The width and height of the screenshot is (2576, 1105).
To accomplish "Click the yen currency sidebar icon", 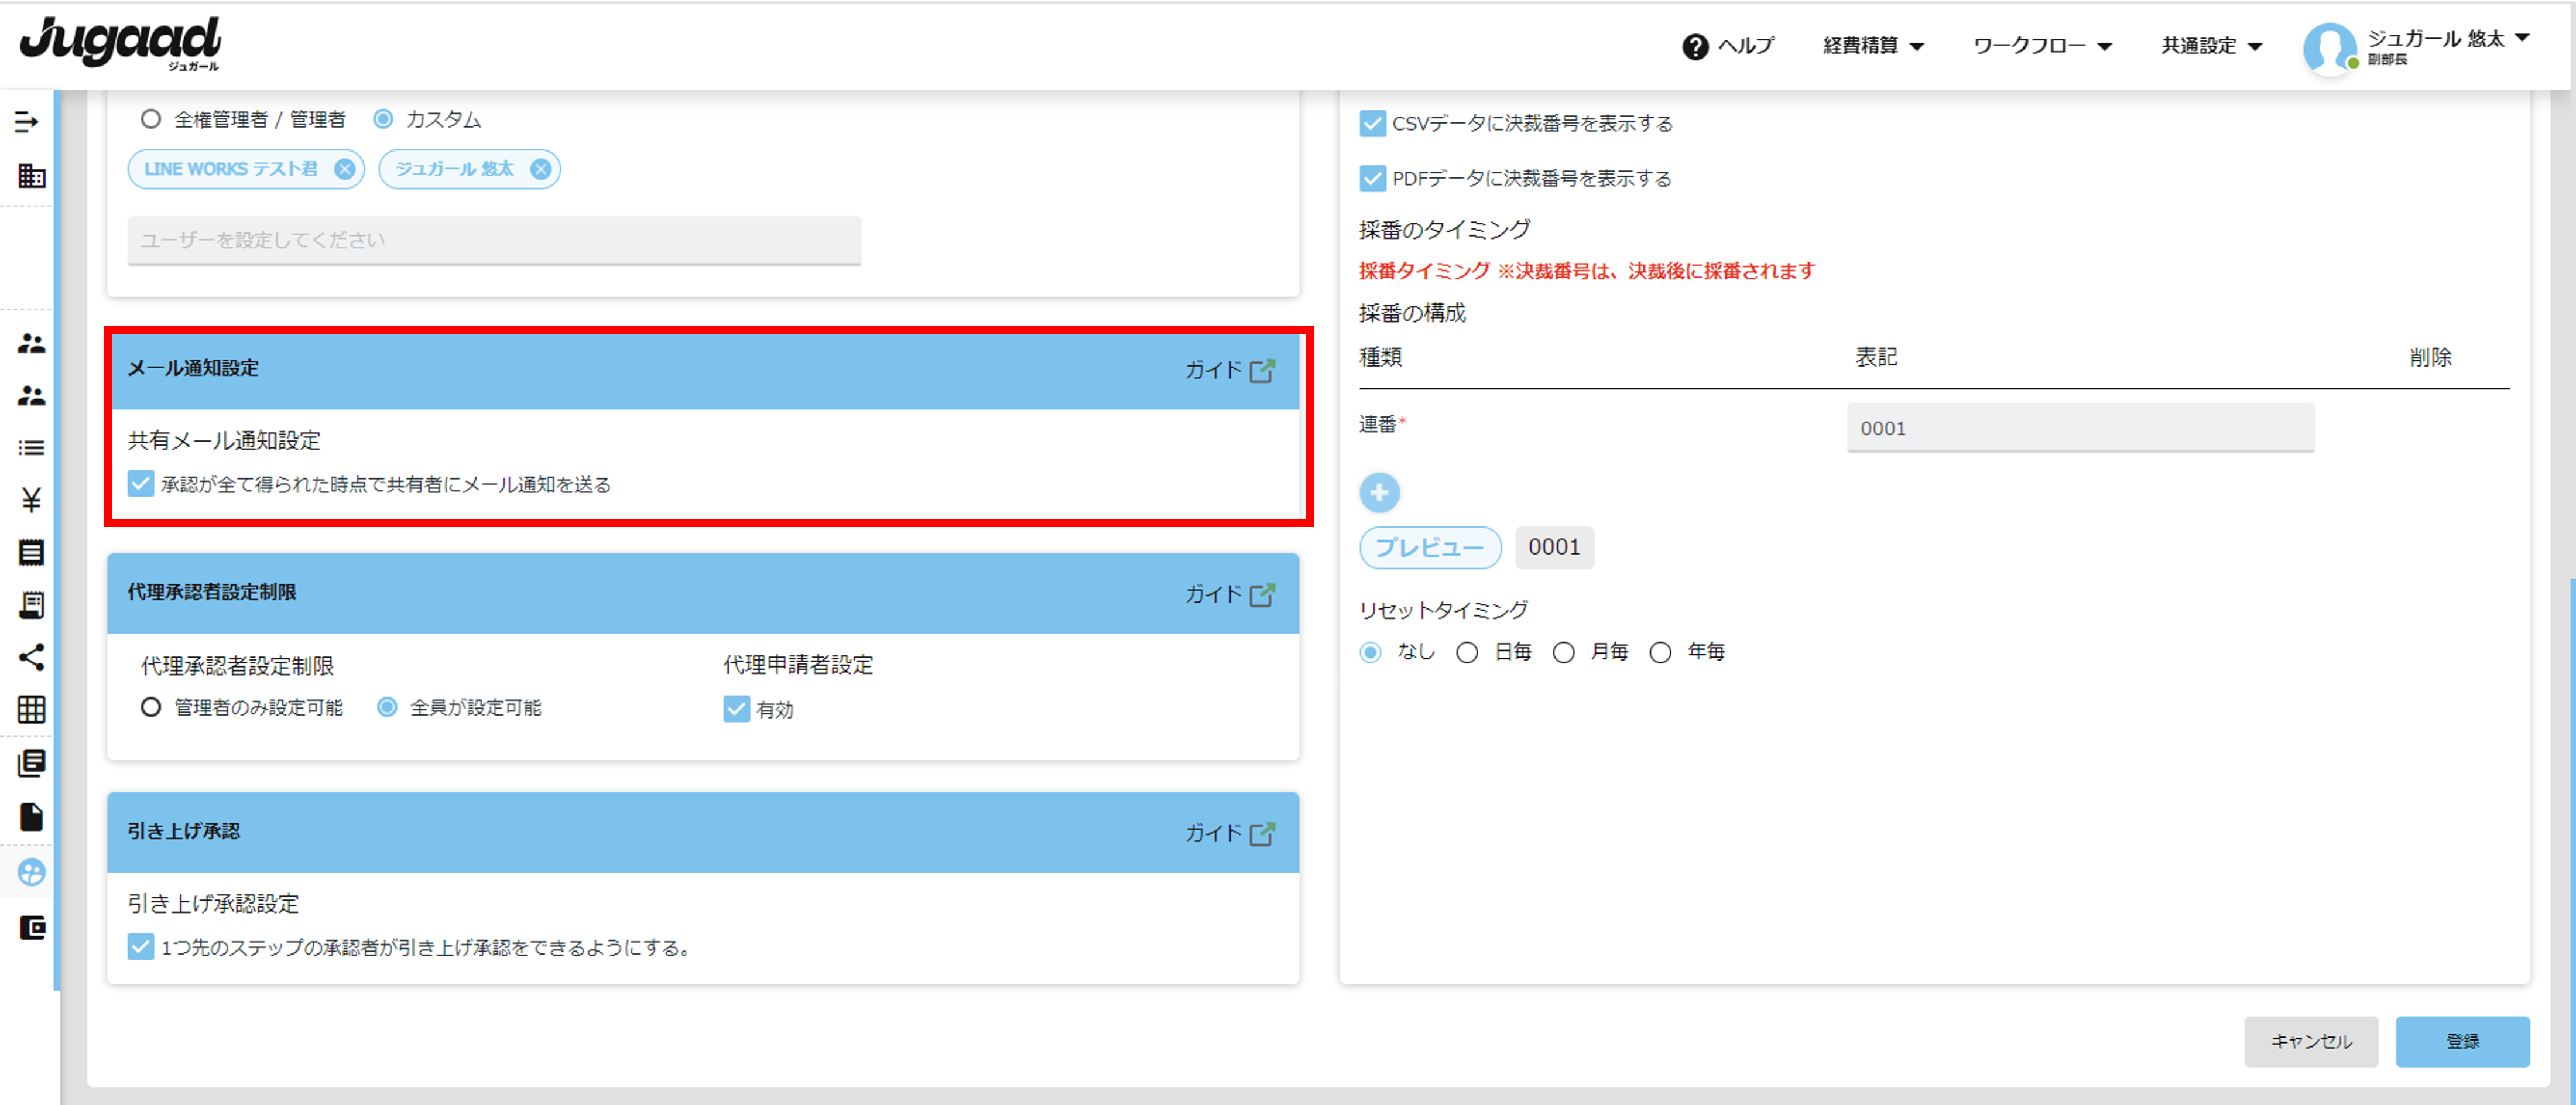I will tap(31, 500).
